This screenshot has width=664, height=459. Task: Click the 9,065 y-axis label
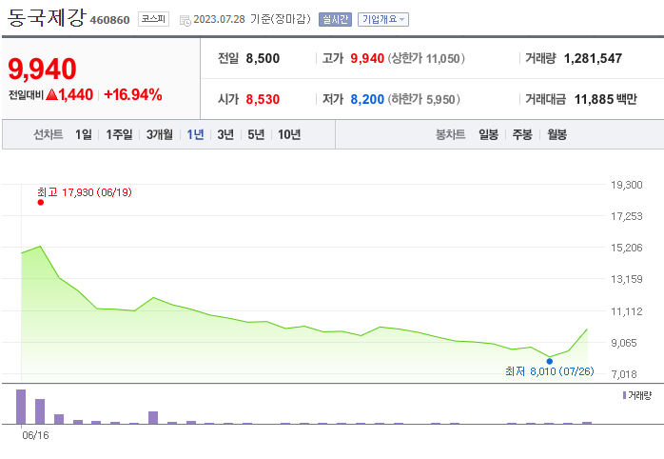[623, 343]
